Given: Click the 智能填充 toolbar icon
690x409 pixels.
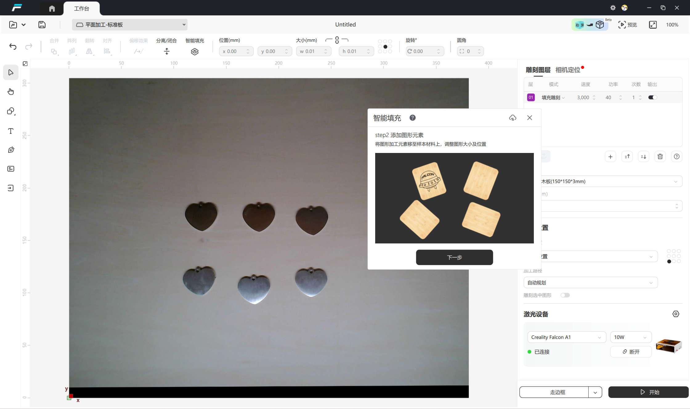Looking at the screenshot, I should 195,51.
